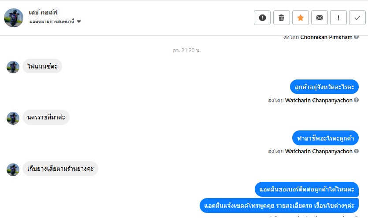The width and height of the screenshot is (368, 220).
Task: Click avatar next to นครราชสีมาค่ะ message
Action: [13, 118]
